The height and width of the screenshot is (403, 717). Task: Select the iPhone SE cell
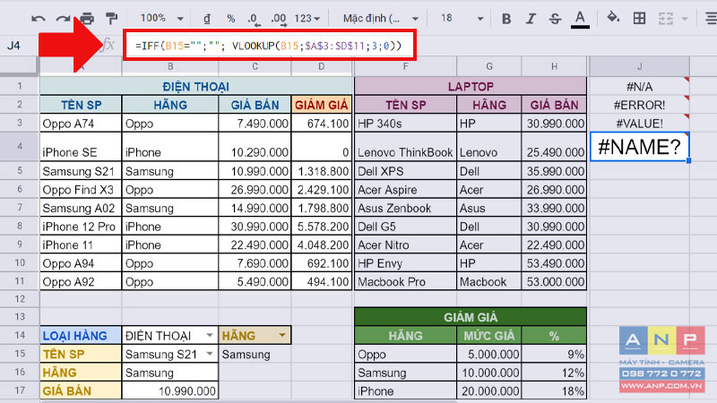tap(81, 147)
